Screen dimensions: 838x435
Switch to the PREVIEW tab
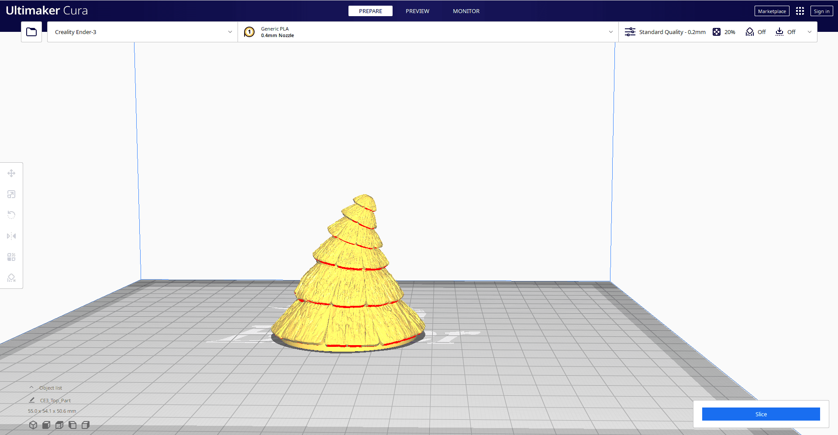click(x=417, y=11)
